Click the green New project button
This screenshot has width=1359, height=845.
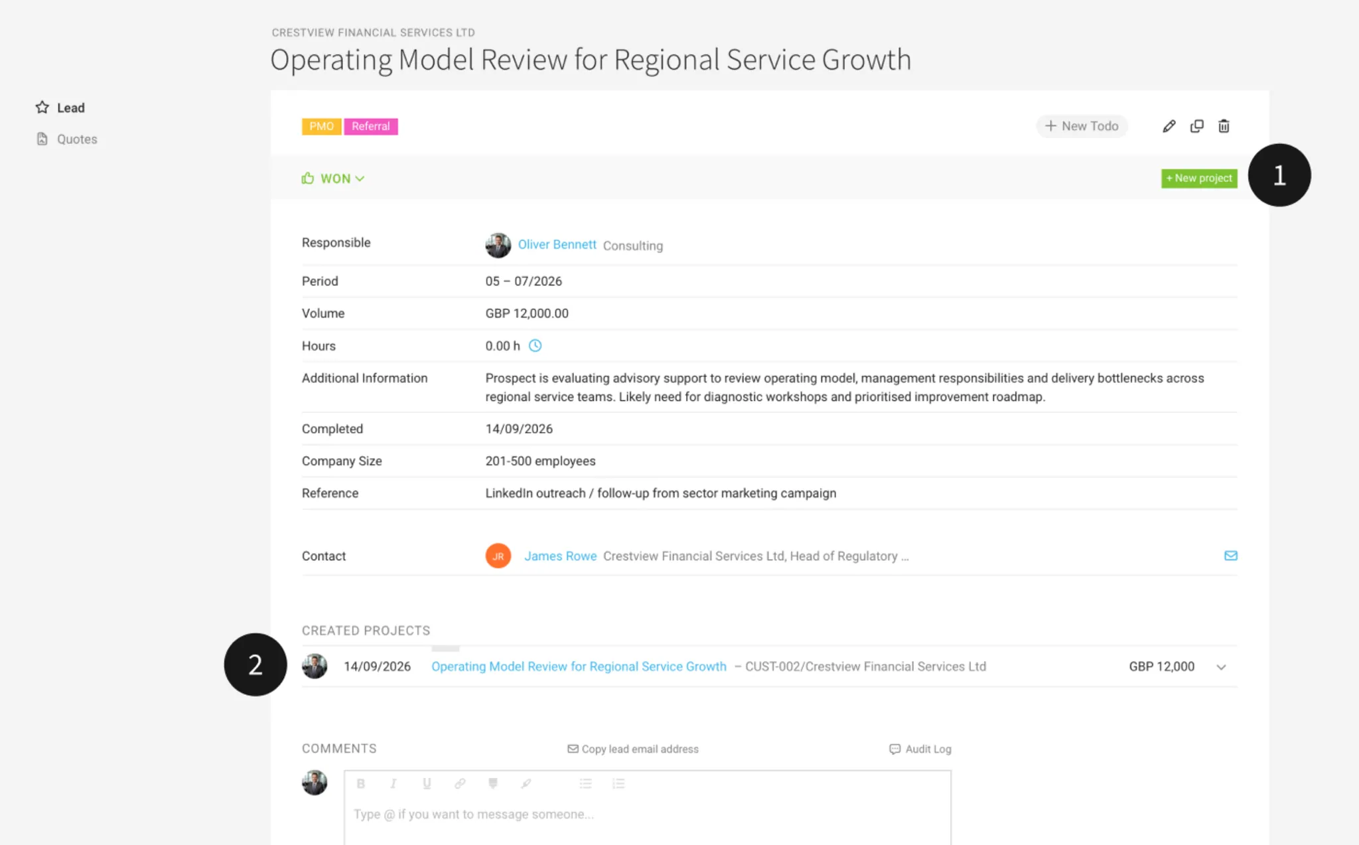1199,179
